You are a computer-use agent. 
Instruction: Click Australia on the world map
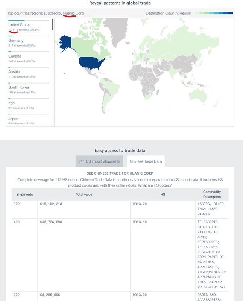pos(198,96)
